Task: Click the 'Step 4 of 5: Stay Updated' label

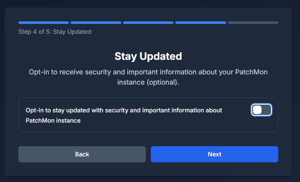Action: [55, 32]
